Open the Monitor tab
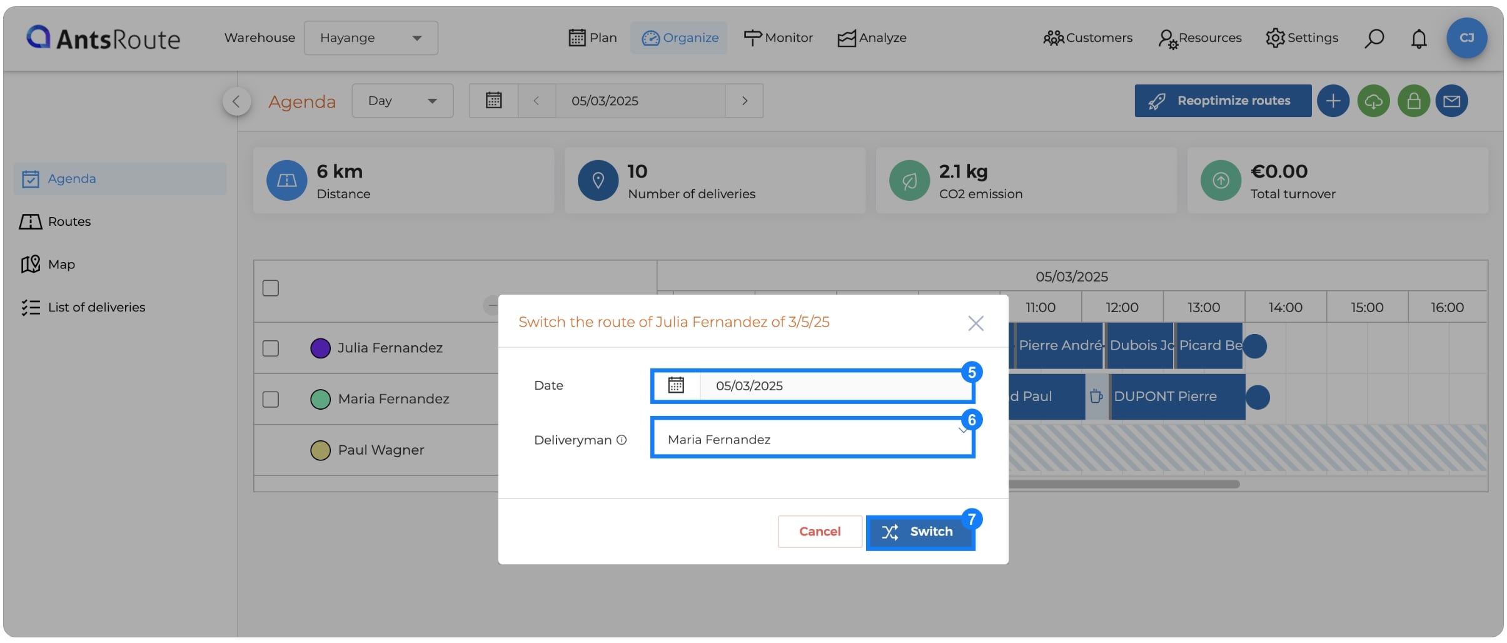1507x643 pixels. [x=778, y=38]
